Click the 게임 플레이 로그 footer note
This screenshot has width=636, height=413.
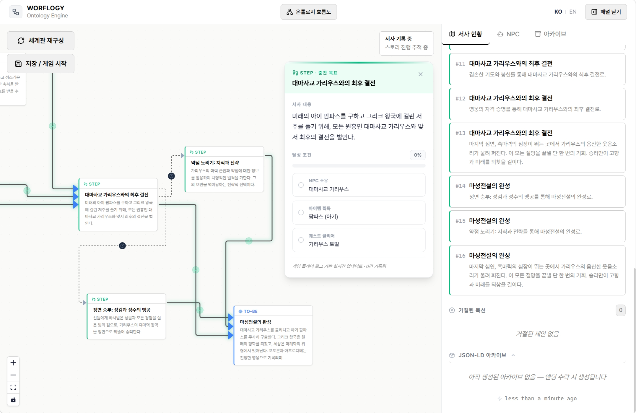tap(339, 266)
